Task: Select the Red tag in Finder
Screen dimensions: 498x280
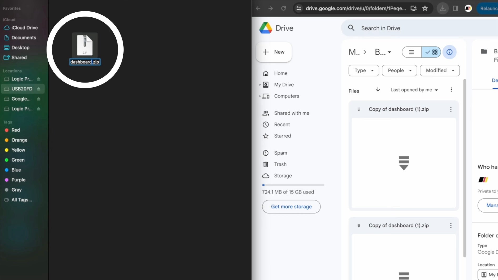Action: tap(16, 130)
